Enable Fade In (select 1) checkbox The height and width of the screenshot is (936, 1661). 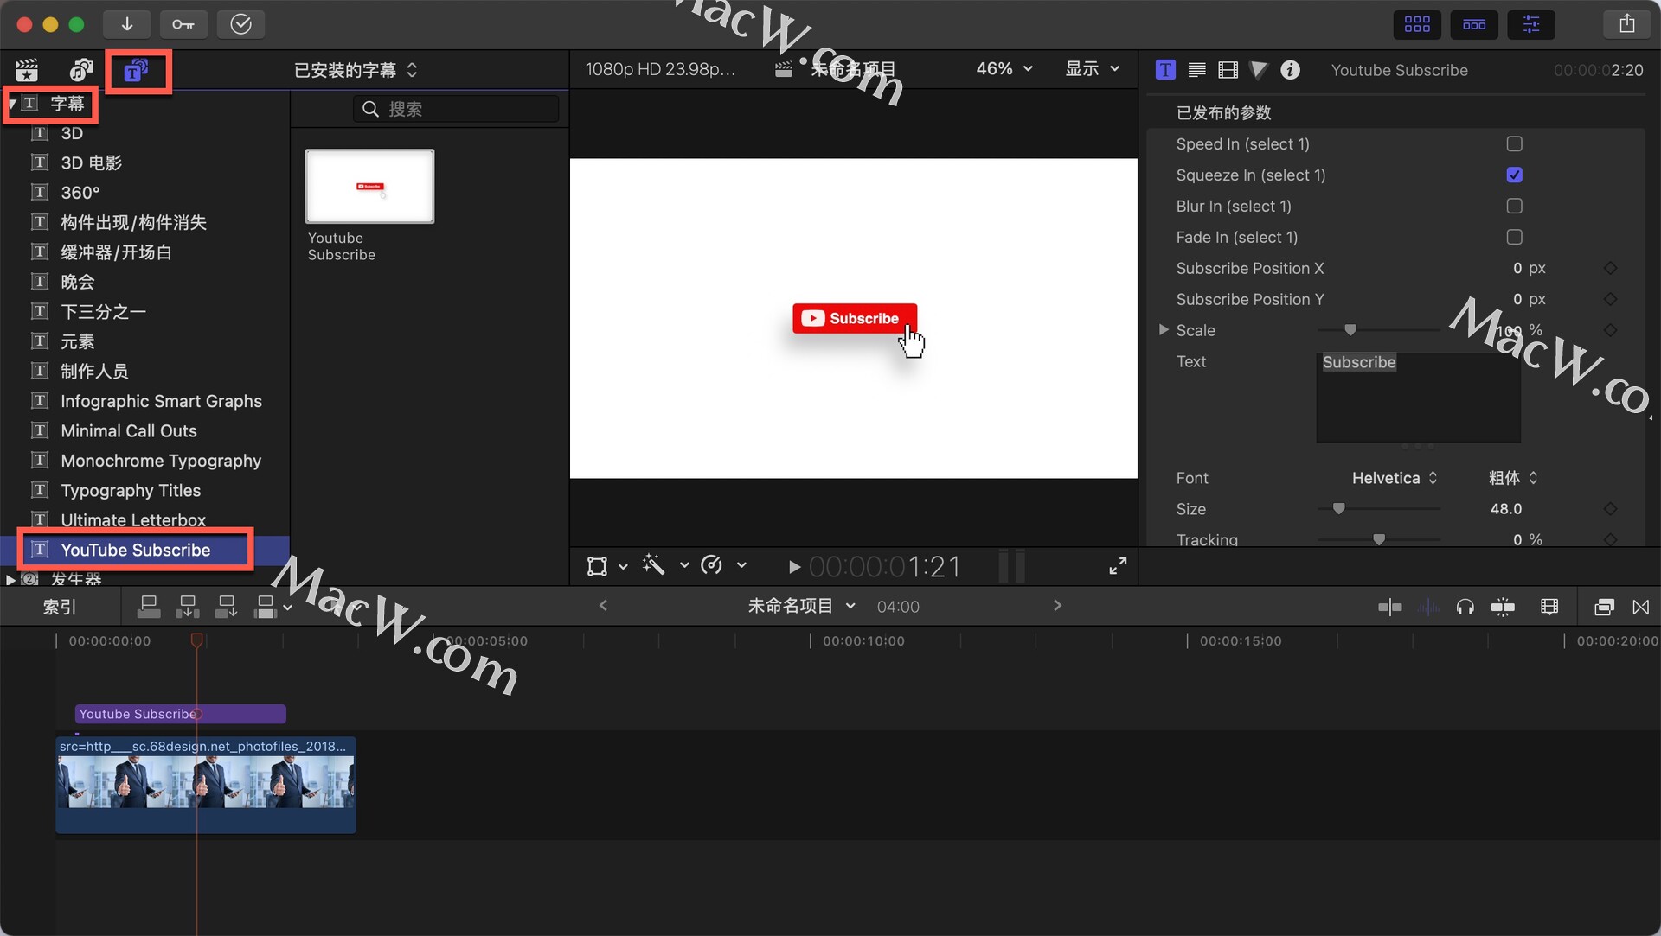1514,237
